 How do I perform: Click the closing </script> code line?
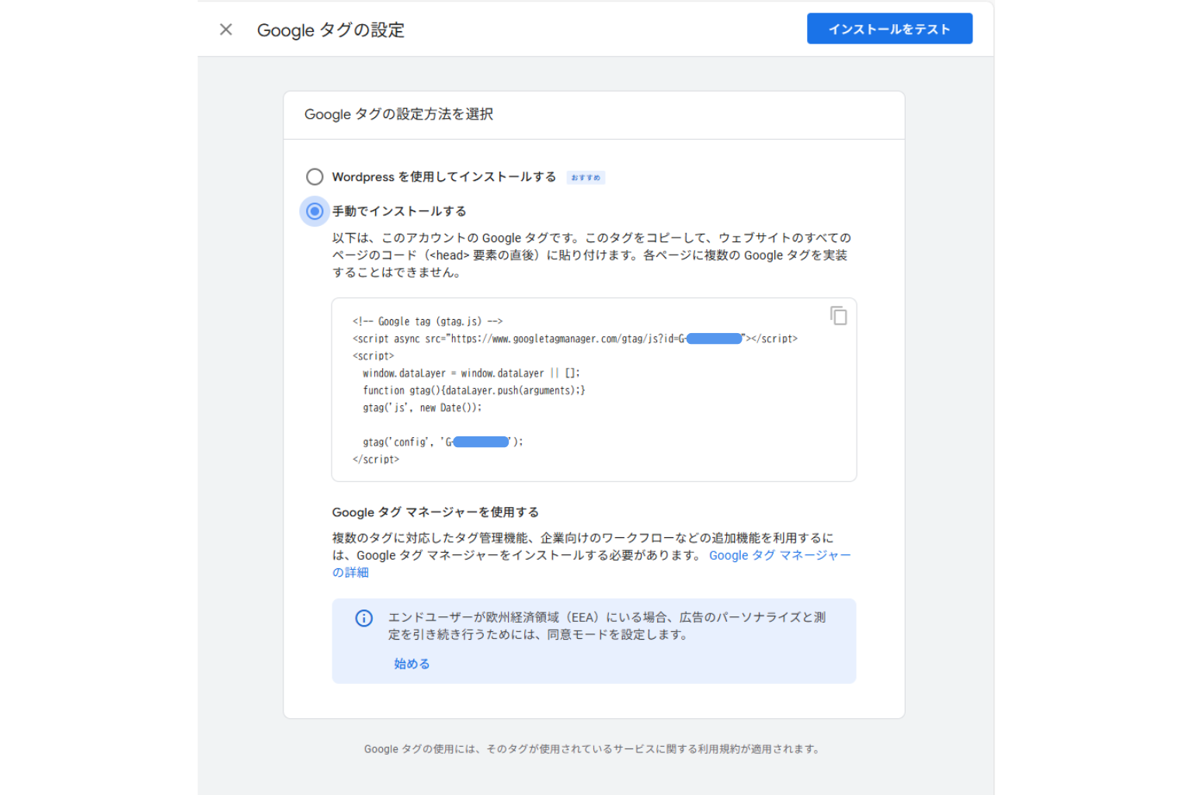[376, 460]
